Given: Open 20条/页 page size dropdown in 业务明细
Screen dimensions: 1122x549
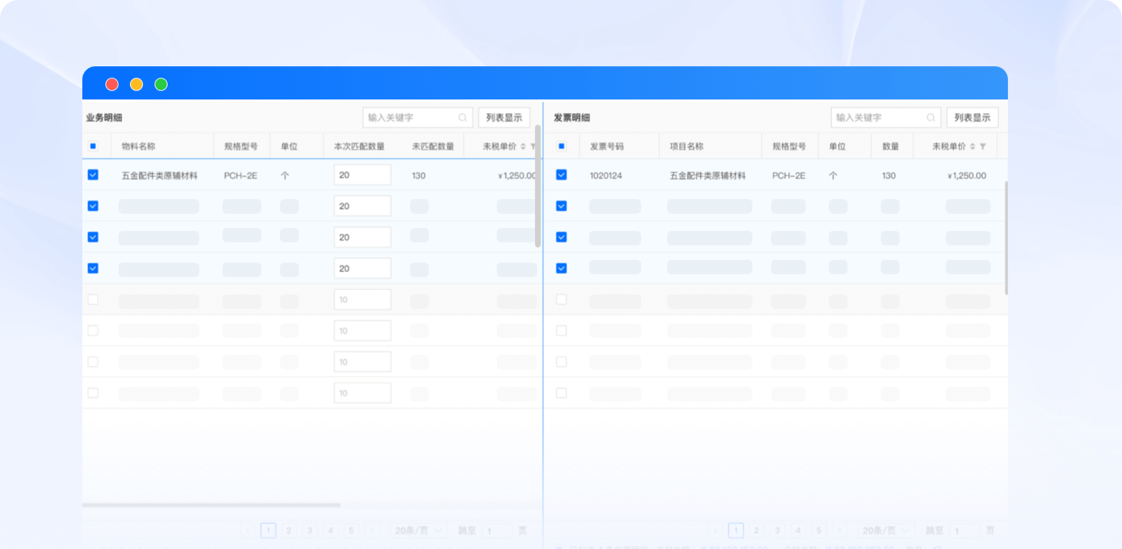Looking at the screenshot, I should (419, 531).
